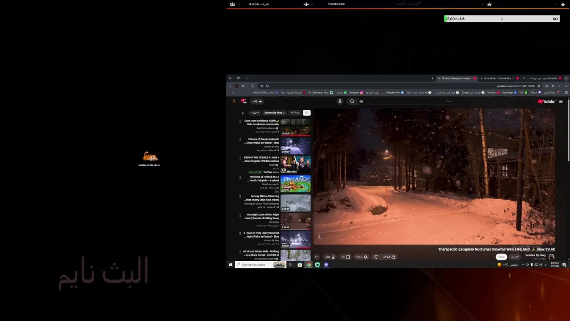Reload the page in browser toolbar

pos(553,86)
